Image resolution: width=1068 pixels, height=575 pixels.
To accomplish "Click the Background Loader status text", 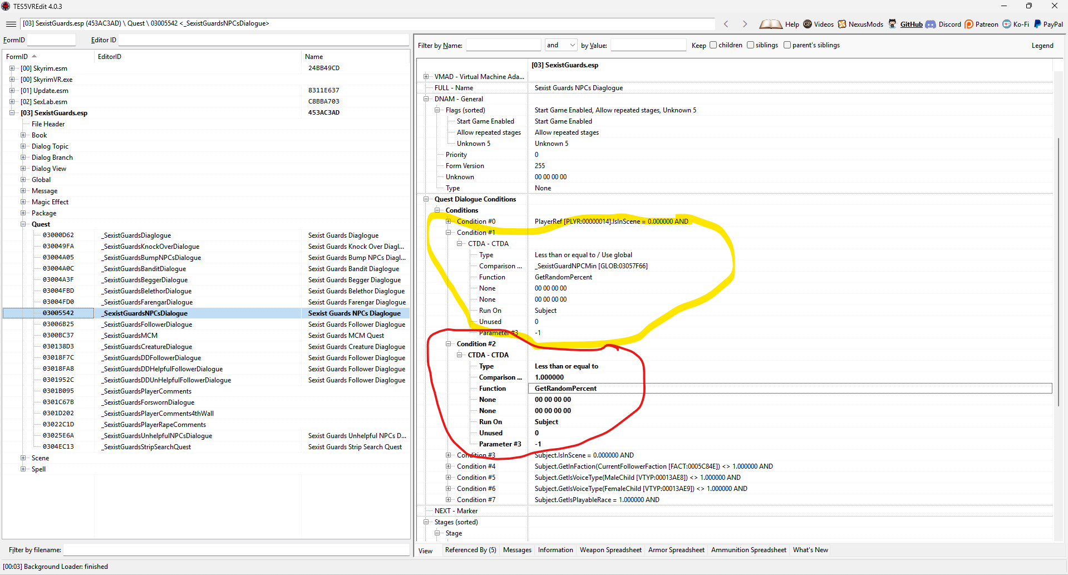I will 56,567.
